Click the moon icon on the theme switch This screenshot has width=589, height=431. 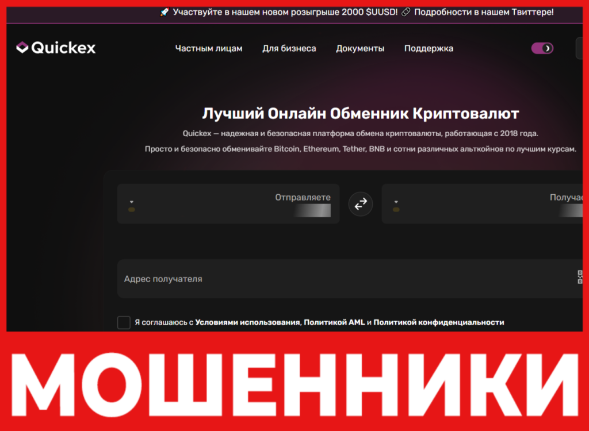pos(546,49)
